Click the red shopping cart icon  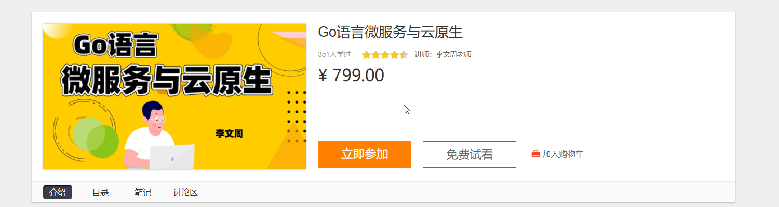click(535, 154)
